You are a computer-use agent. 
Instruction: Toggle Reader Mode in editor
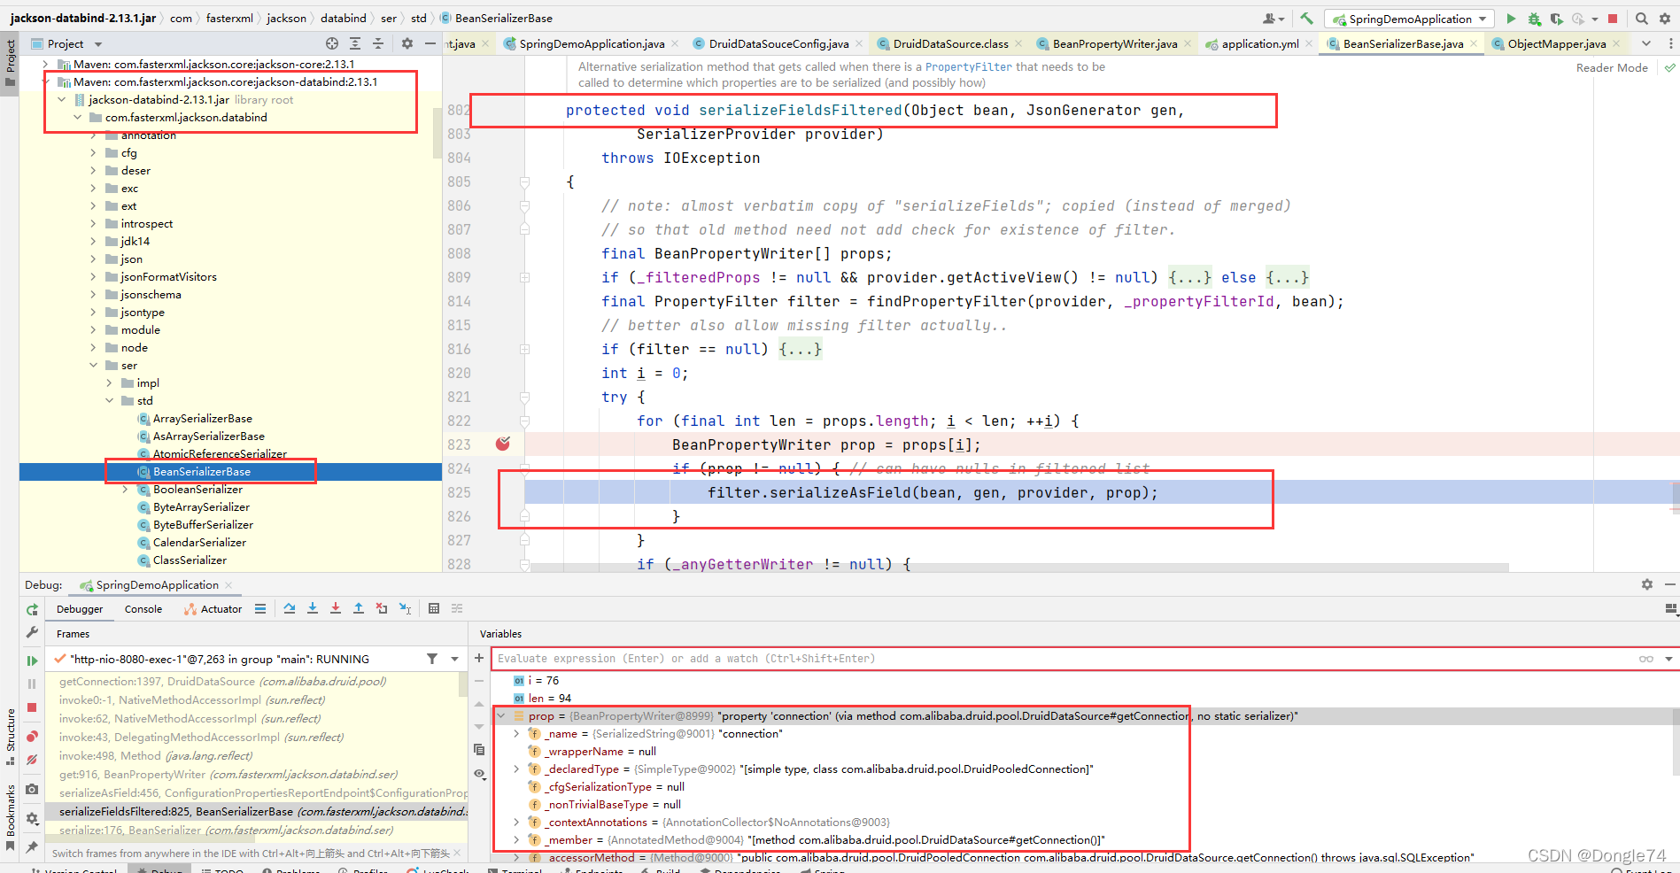[x=1612, y=67]
